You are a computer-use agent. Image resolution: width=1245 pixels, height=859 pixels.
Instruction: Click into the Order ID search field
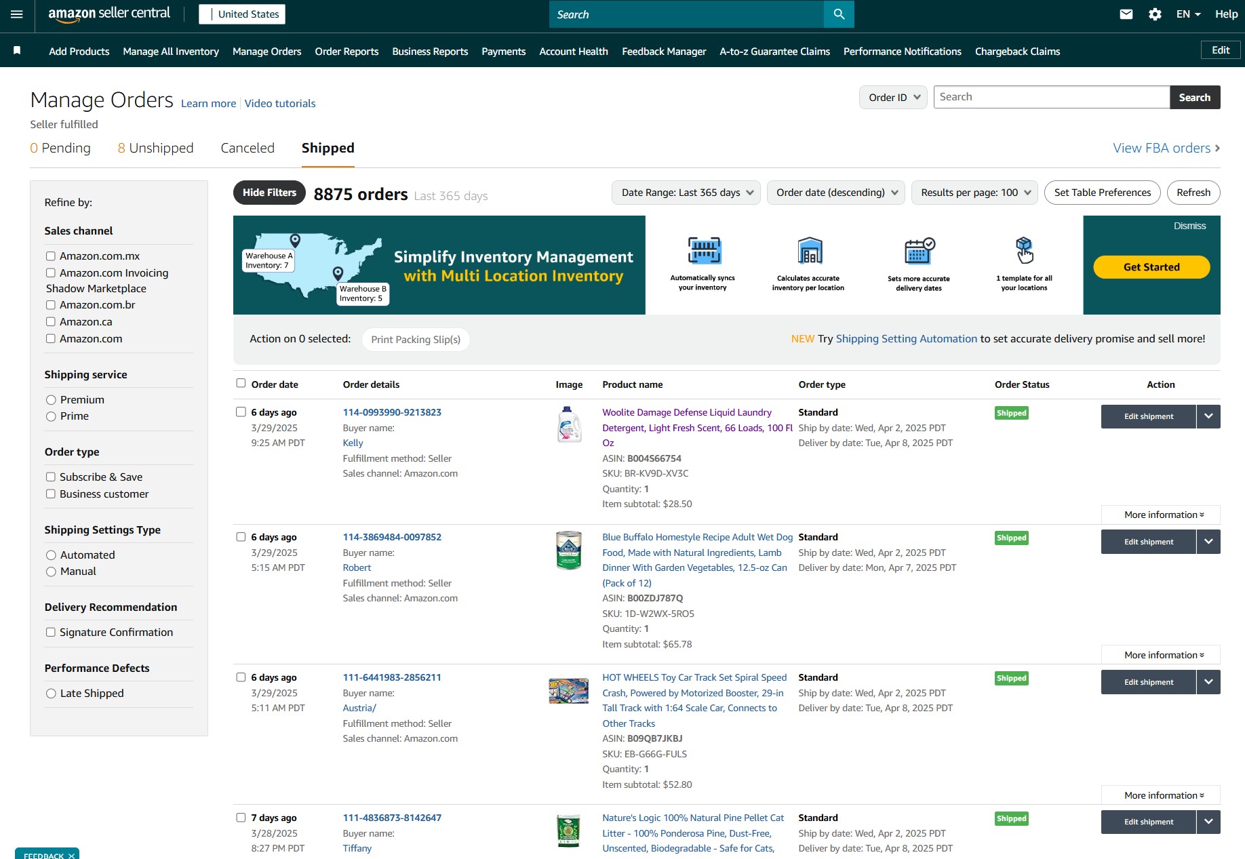1052,97
